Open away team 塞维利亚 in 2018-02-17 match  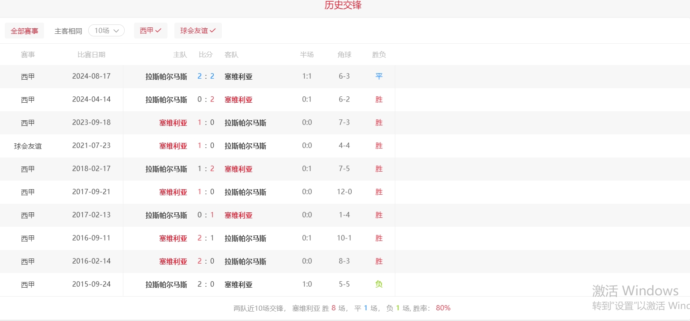(239, 169)
